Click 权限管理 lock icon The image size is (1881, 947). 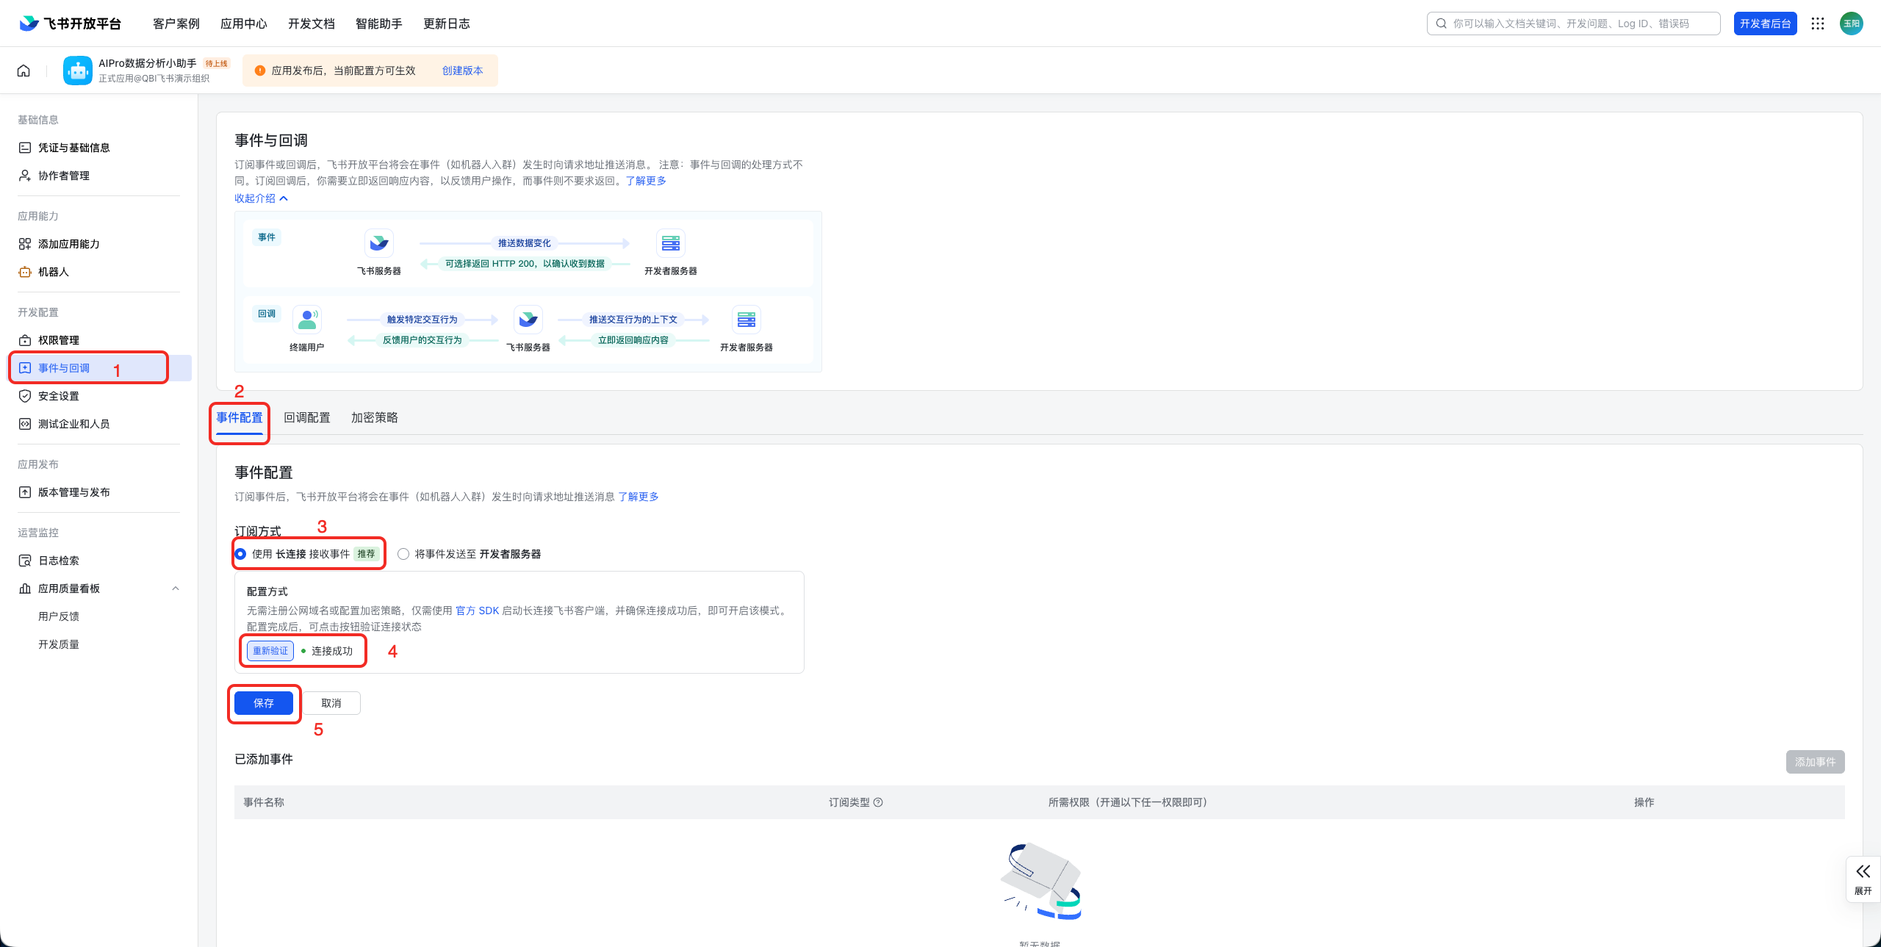[x=25, y=340]
